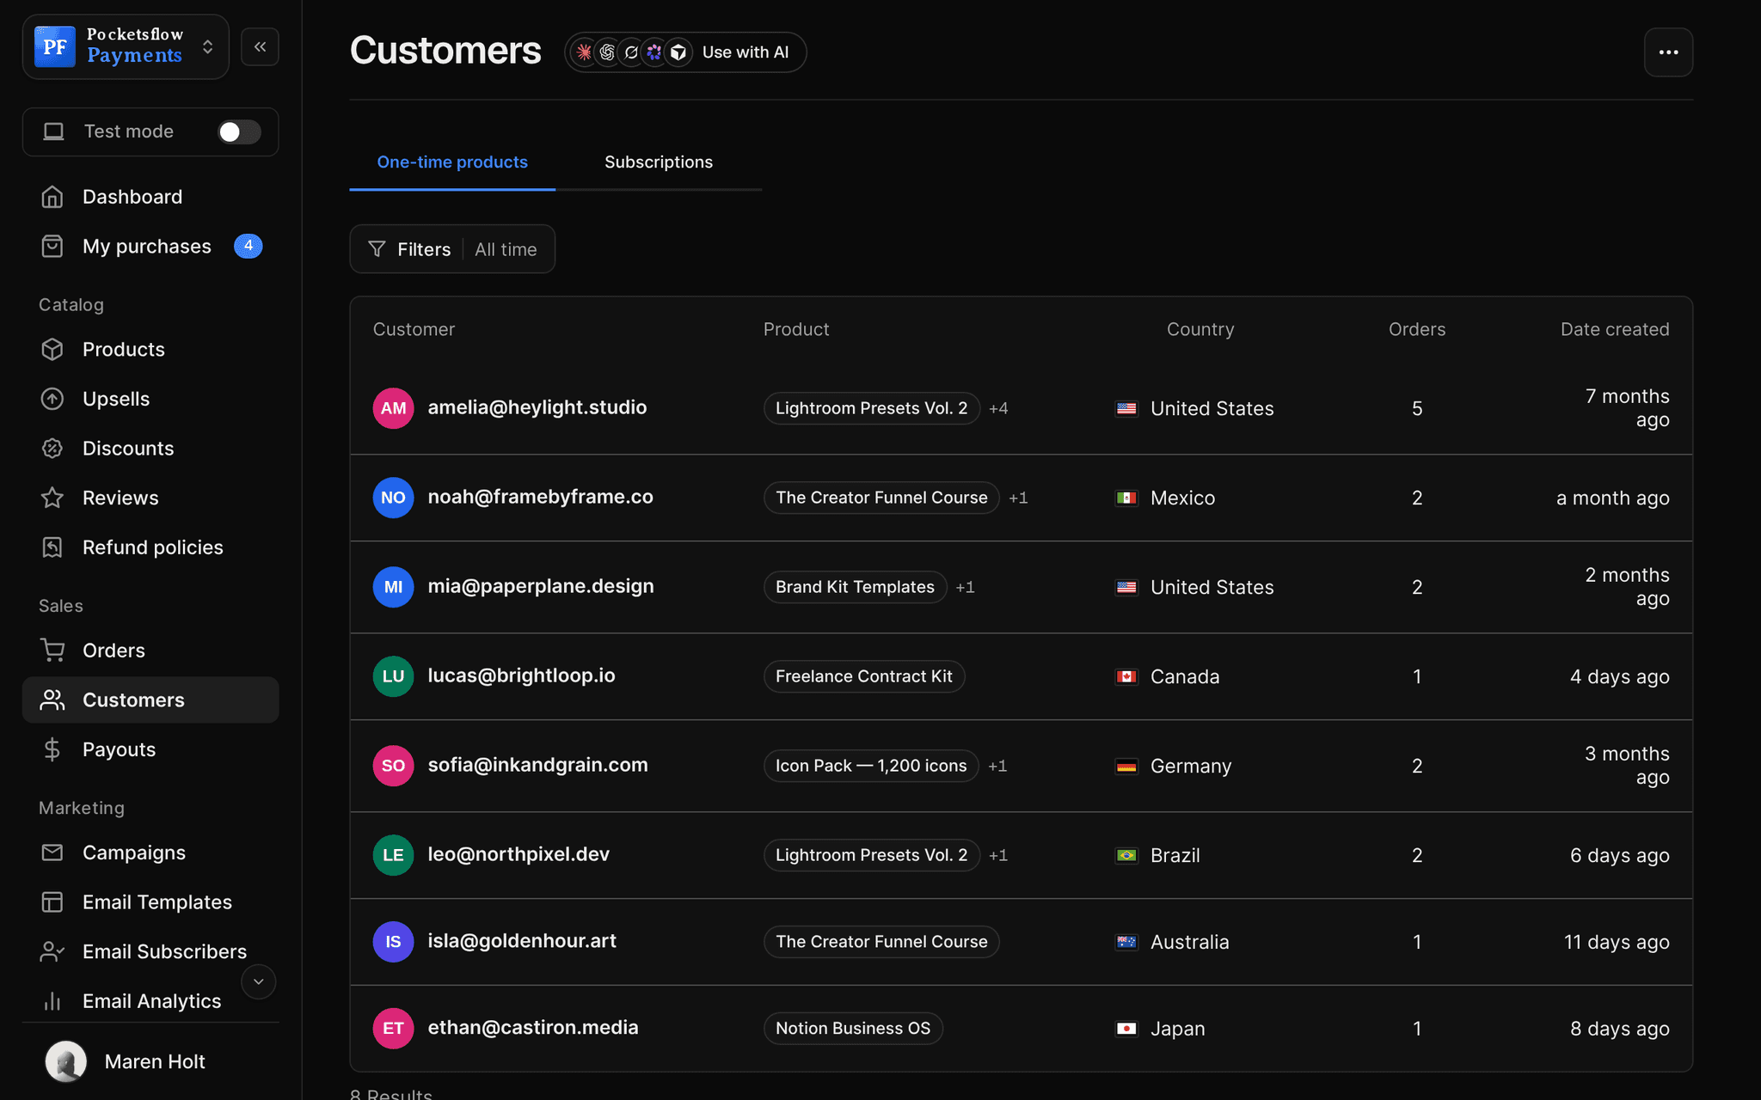Image resolution: width=1761 pixels, height=1100 pixels.
Task: Click the Orders cart icon
Action: click(x=52, y=651)
